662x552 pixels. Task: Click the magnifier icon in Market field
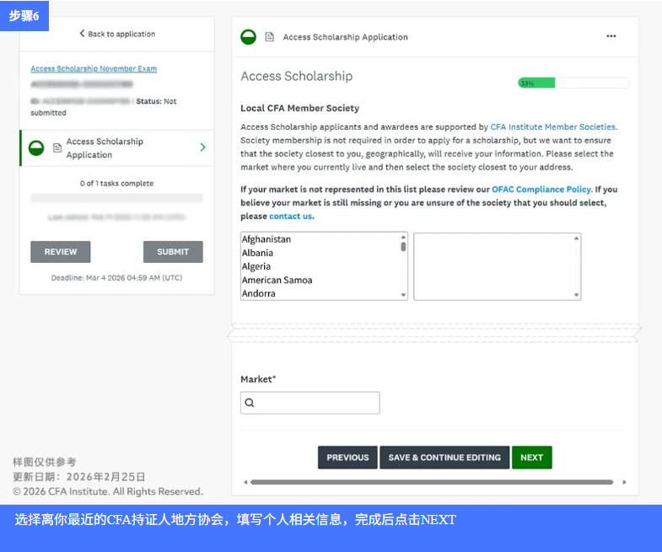[250, 403]
